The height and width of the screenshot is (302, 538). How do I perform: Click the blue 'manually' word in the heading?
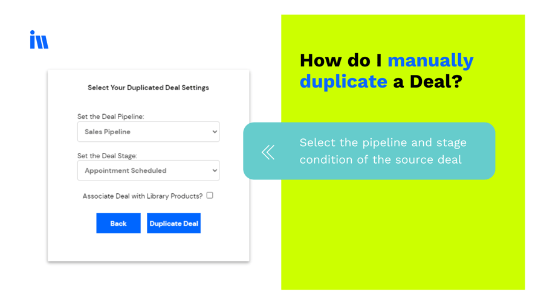(430, 60)
